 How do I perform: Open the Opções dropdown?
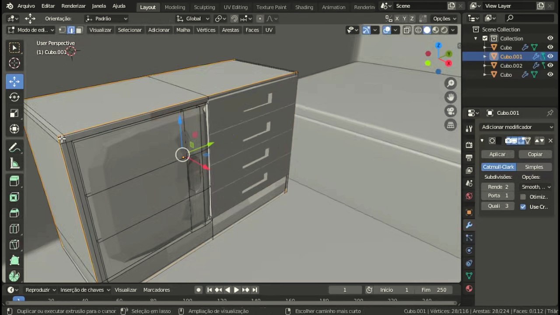[444, 18]
